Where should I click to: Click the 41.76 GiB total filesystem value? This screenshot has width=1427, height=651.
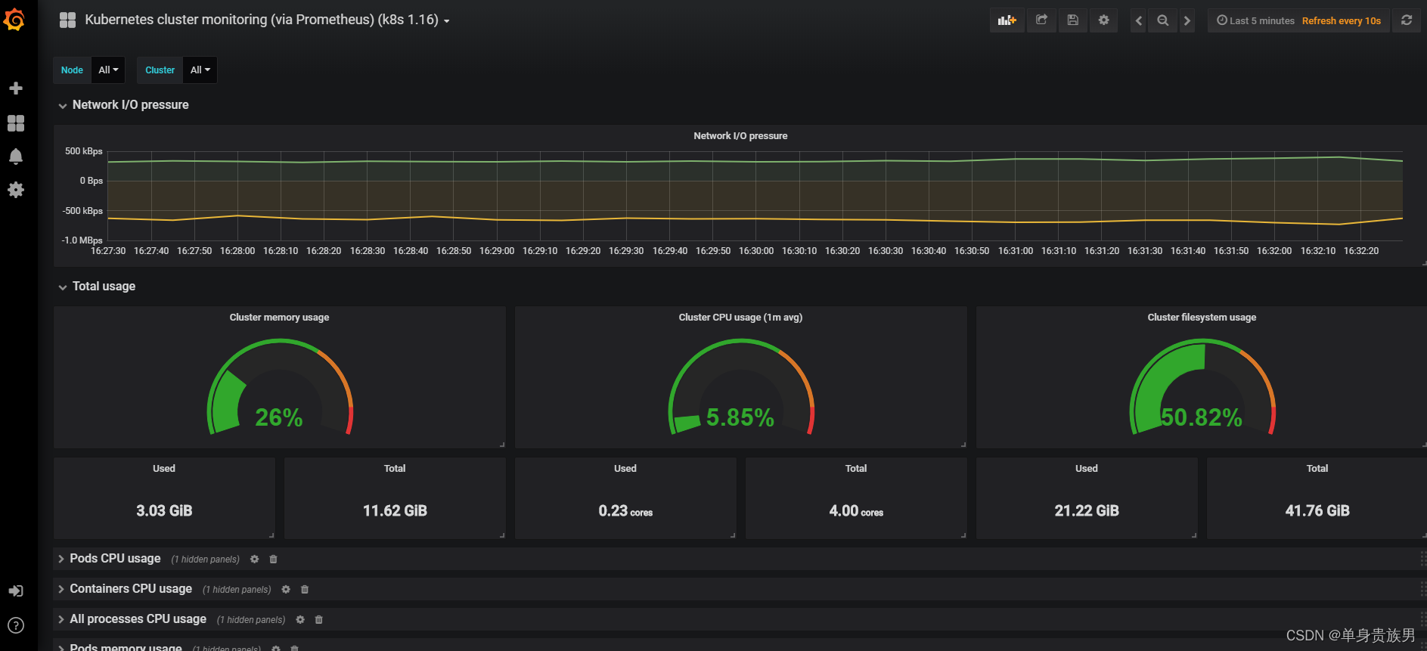[1317, 511]
